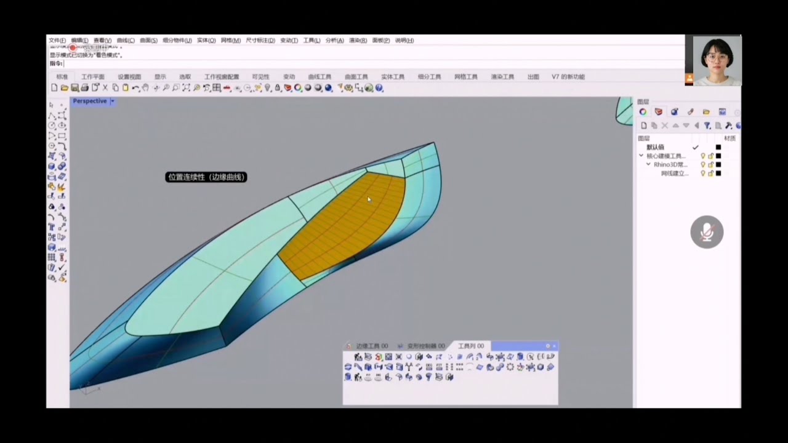Open the color wheel panel tab icon
The height and width of the screenshot is (443, 788).
point(643,112)
